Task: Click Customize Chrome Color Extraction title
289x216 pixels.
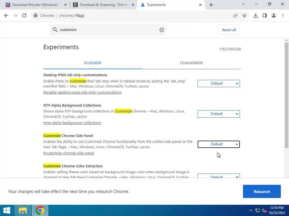Action: [x=73, y=166]
